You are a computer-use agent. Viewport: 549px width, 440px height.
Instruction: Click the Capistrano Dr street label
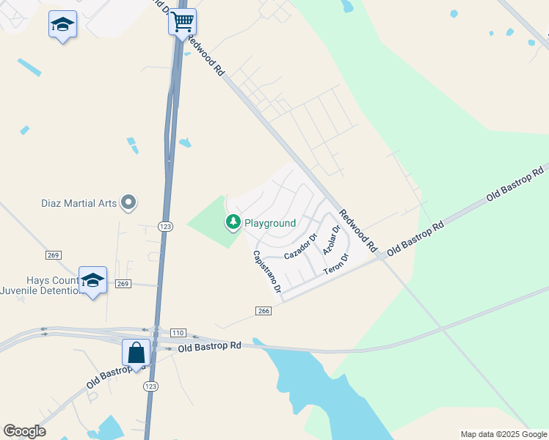267,271
